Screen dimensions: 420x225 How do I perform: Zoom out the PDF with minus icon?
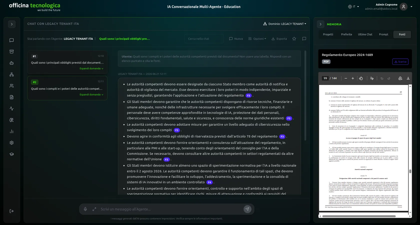[x=346, y=78]
